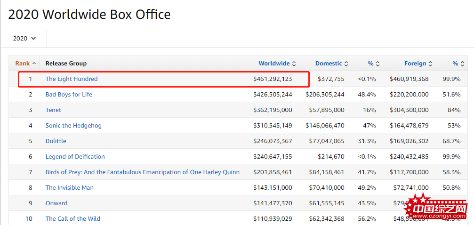This screenshot has width=474, height=225.
Task: Sort by Foreign column header
Action: [418, 64]
